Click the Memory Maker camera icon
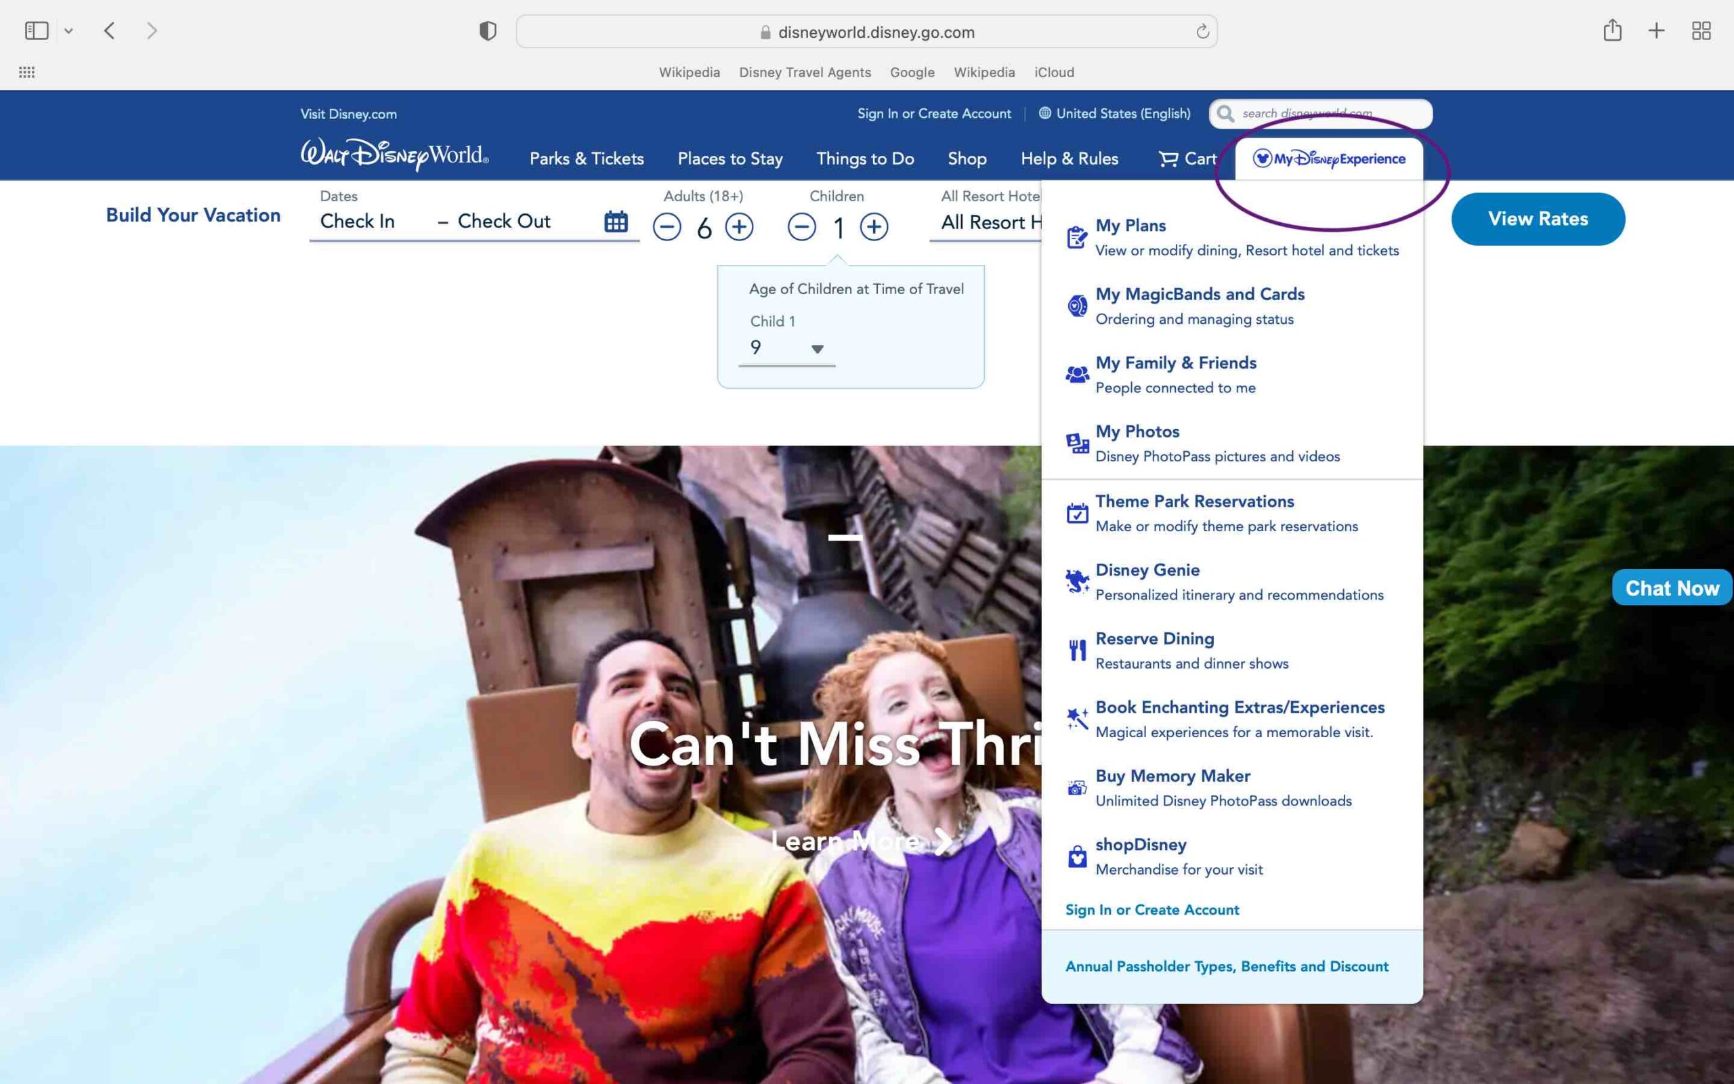 1077,788
